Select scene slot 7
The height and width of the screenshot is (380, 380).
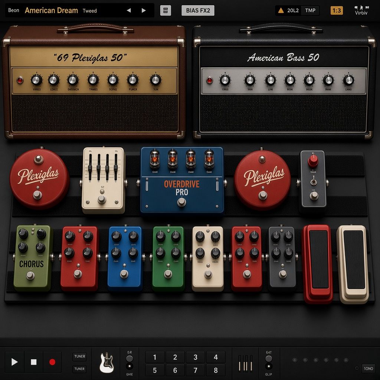point(195,370)
